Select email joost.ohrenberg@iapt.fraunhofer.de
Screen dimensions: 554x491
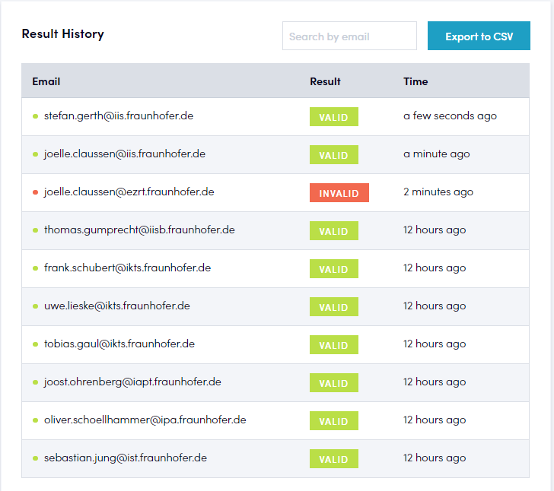132,382
